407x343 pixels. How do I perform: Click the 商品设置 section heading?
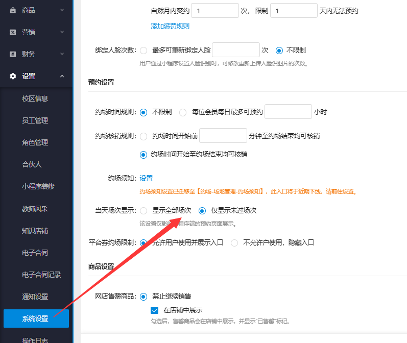101,266
